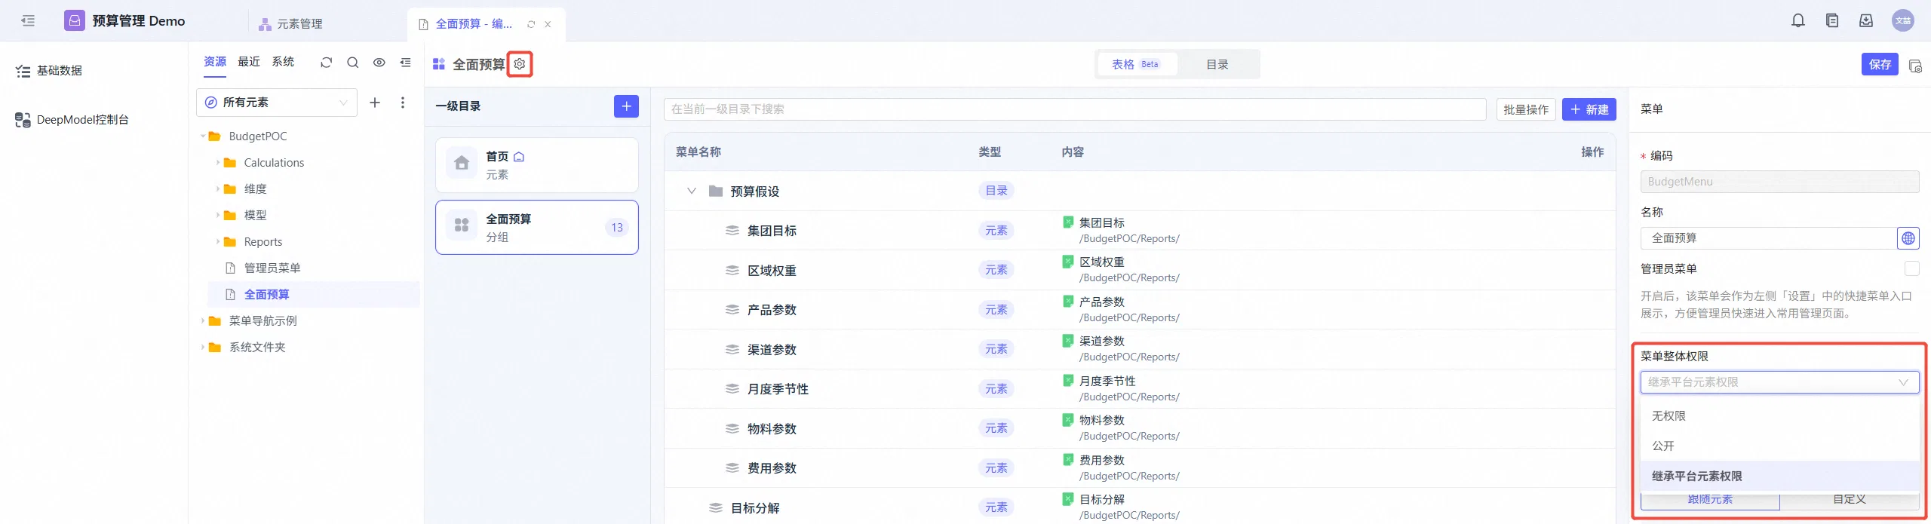This screenshot has height=524, width=1931.
Task: Add a new element with plus icon
Action: tap(375, 103)
